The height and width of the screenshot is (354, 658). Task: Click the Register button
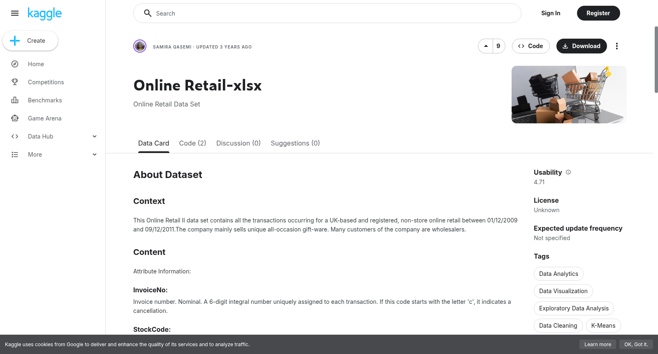pos(598,13)
